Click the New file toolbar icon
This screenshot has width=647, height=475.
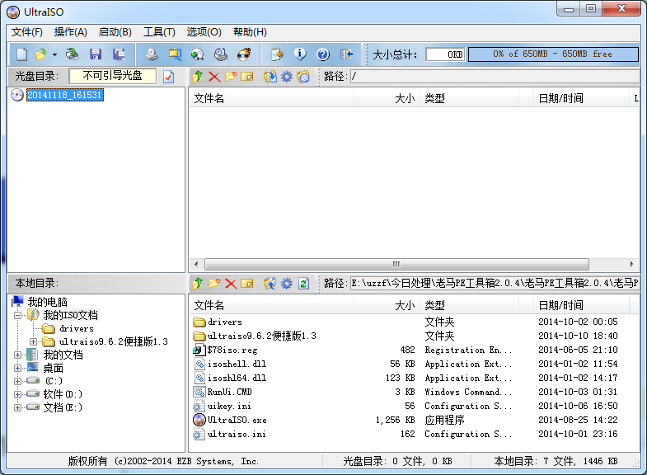pyautogui.click(x=22, y=54)
